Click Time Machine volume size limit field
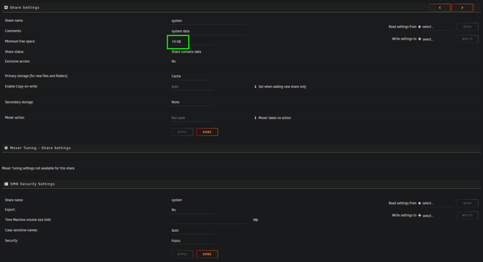Viewport: 483px width, 262px height. [209, 220]
